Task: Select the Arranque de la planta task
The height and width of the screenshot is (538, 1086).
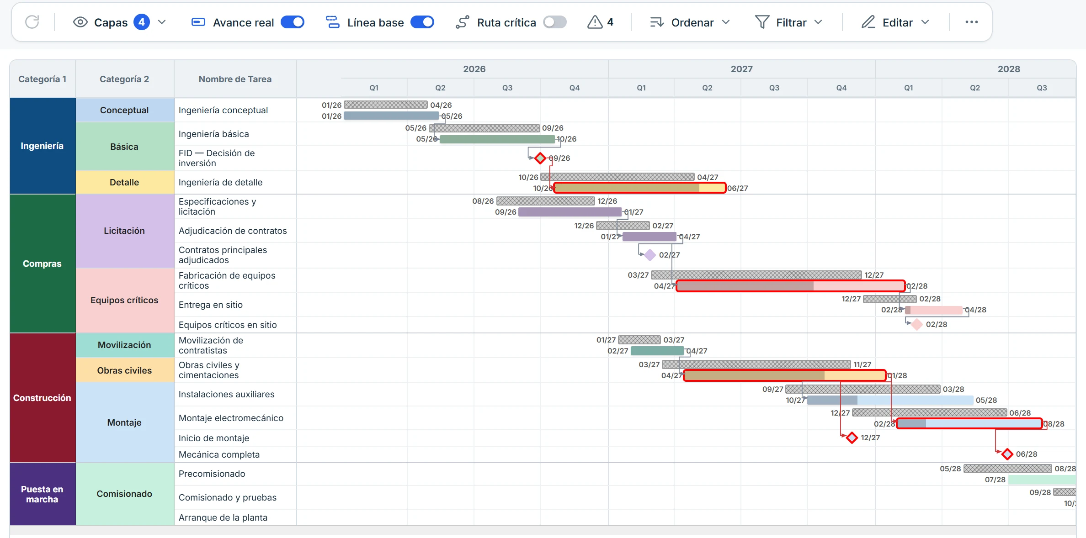Action: 223,517
